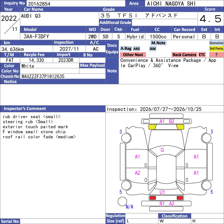The image size is (224, 224).
Task: Click the ABS equipment badge
Action: pyautogui.click(x=136, y=49)
